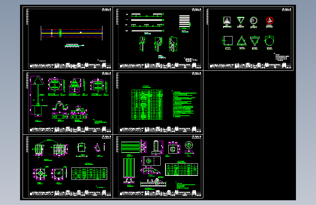Click the white rectangle plate with circle hole
Screen dimensions: 316x205
152,161
